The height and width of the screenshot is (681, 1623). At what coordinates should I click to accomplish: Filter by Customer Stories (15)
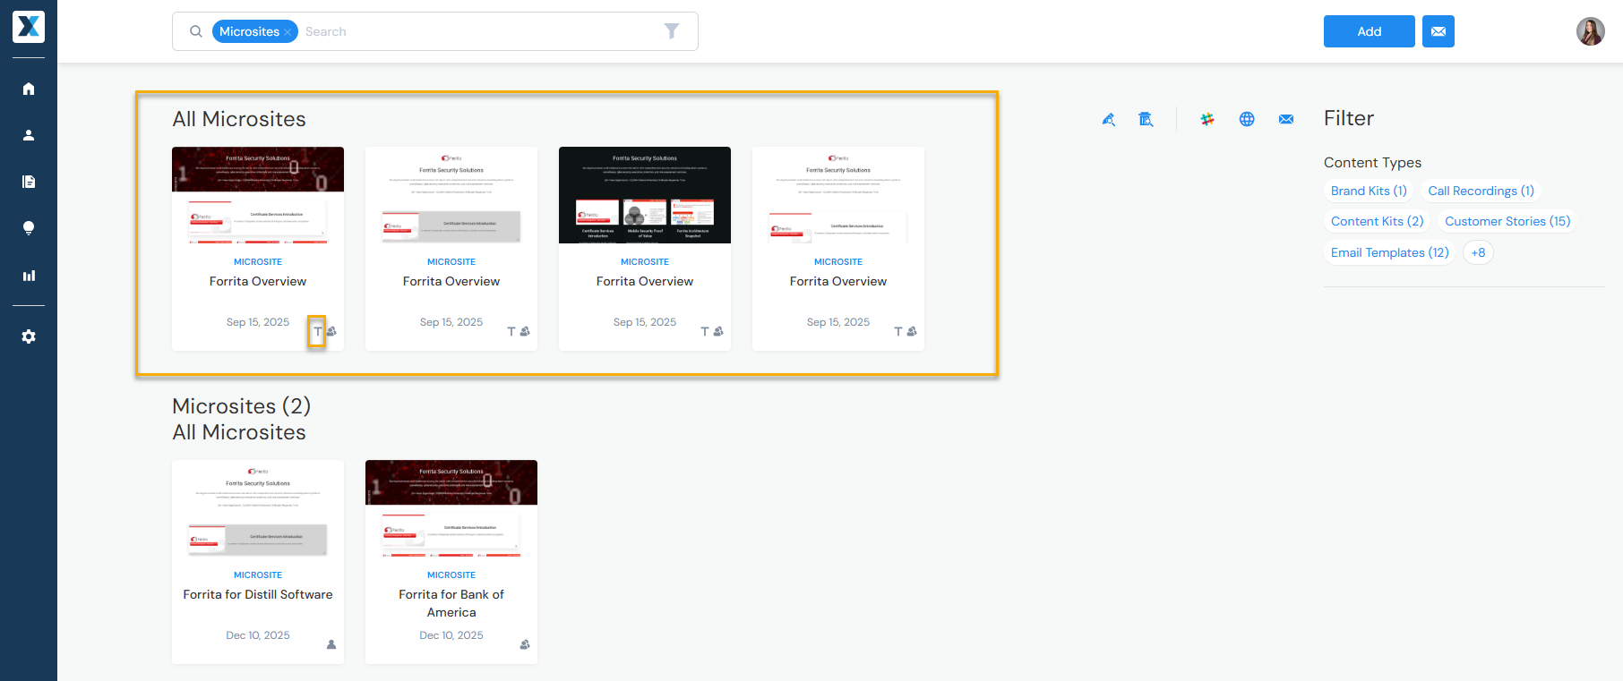[1507, 221]
